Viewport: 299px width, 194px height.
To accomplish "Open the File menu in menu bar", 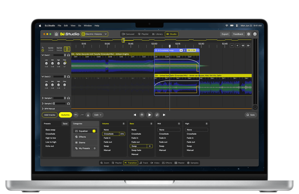I will [60, 26].
